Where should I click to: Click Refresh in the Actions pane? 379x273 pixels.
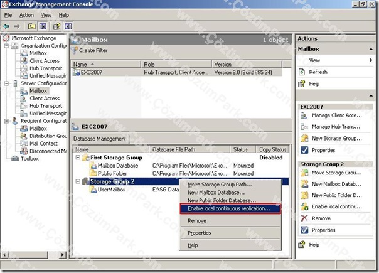coord(318,72)
